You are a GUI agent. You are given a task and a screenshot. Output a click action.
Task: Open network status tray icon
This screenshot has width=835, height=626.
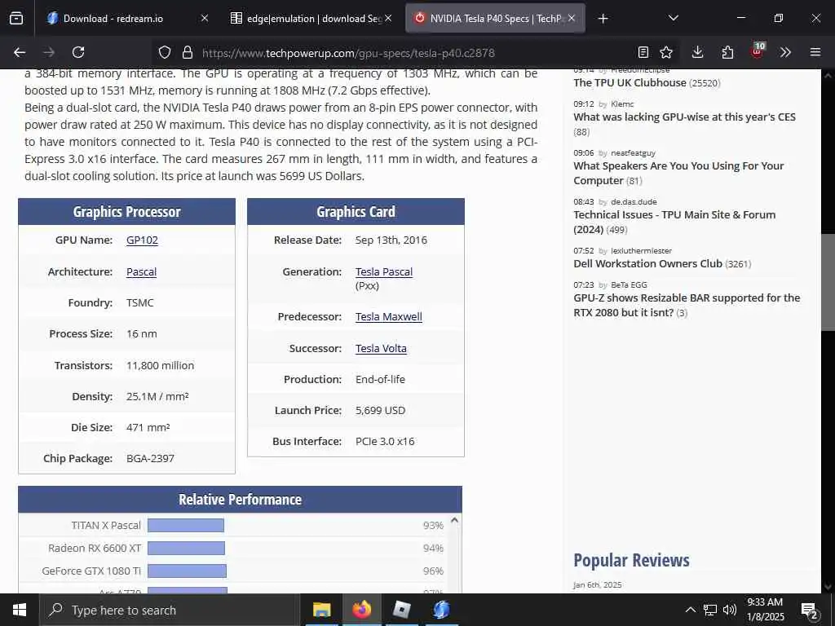pyautogui.click(x=710, y=610)
